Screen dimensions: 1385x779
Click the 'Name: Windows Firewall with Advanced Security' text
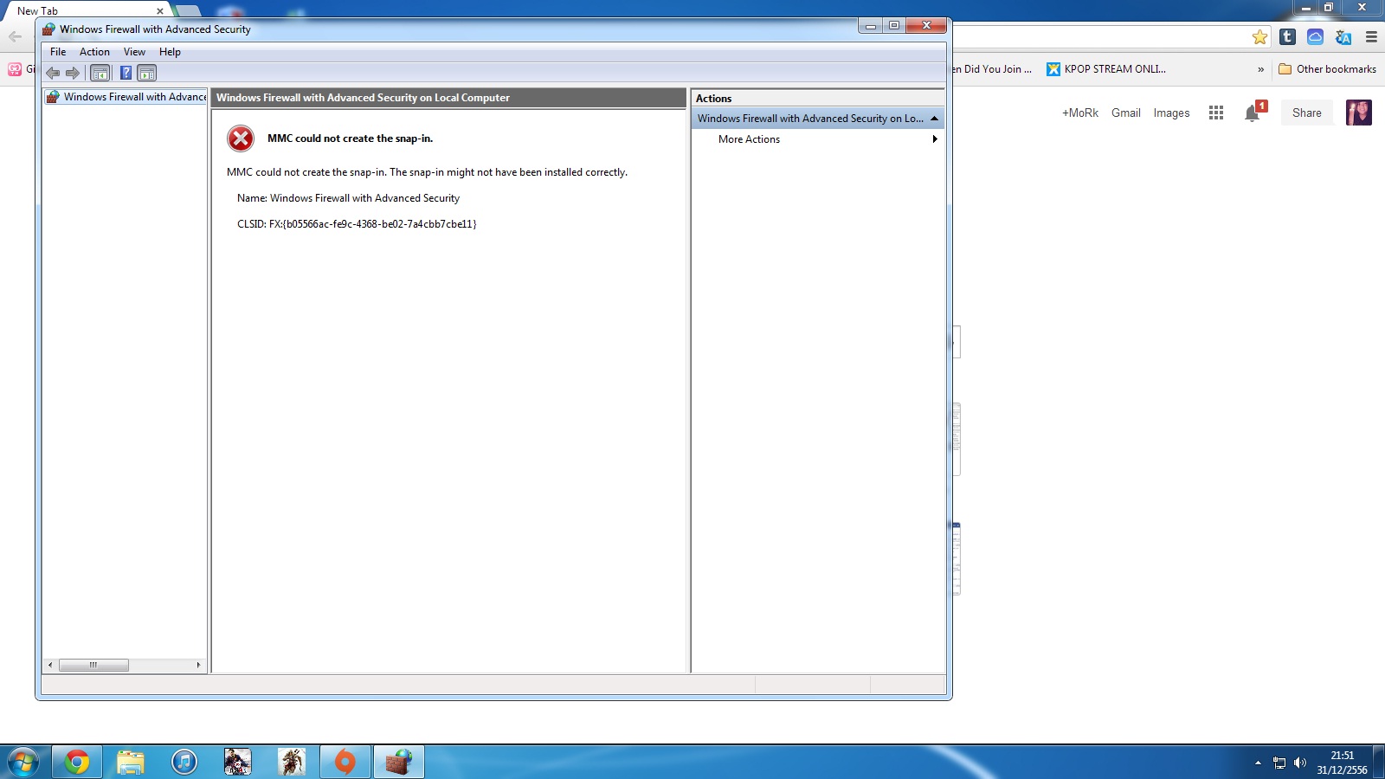348,198
